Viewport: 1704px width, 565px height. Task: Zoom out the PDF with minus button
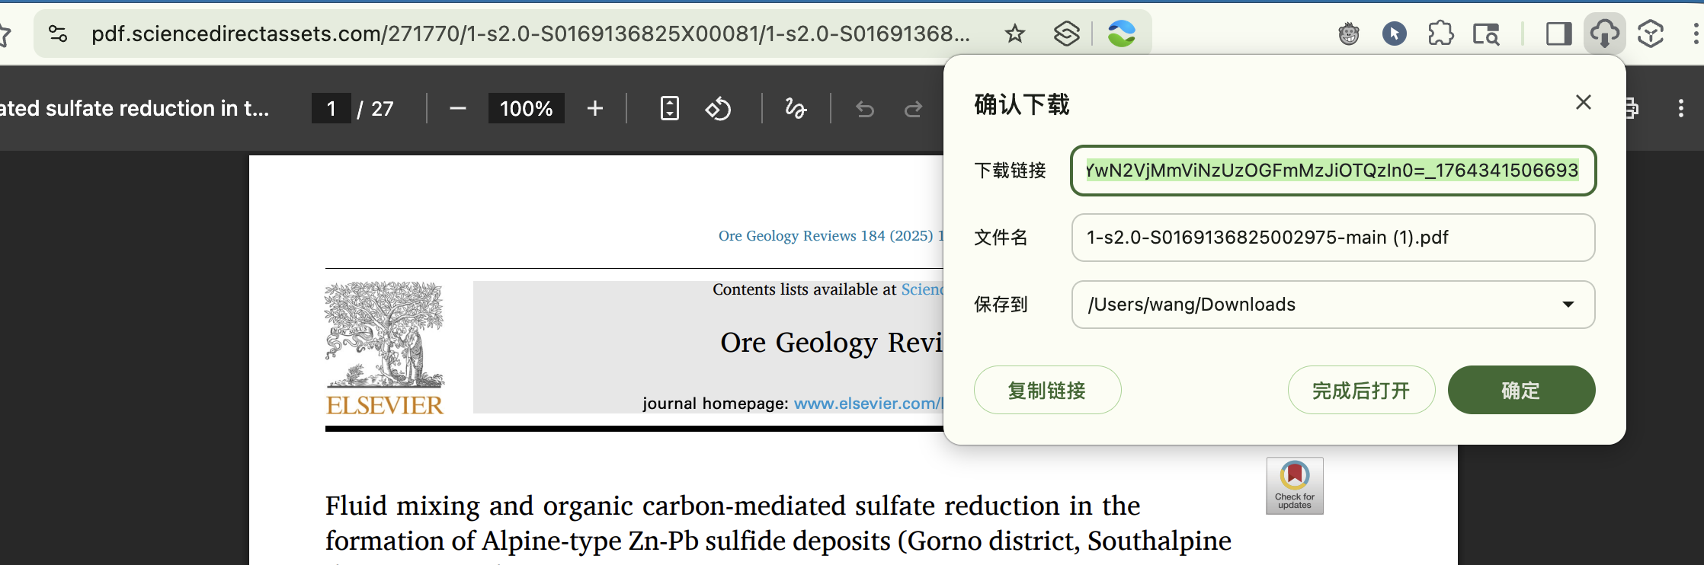pos(457,109)
